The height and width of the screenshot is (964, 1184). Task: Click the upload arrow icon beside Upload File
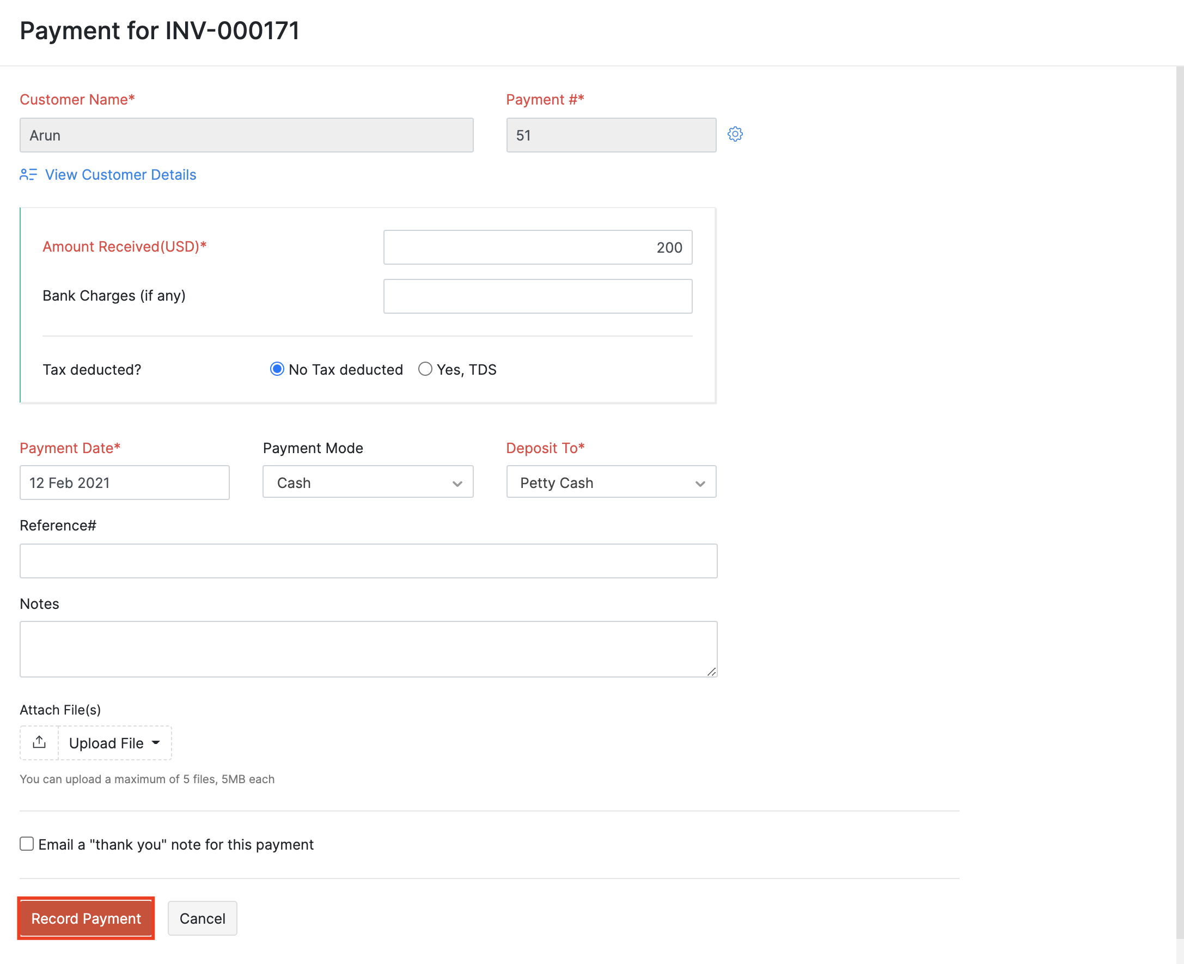coord(39,742)
